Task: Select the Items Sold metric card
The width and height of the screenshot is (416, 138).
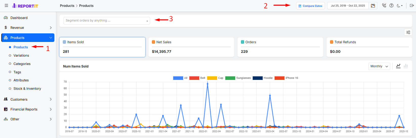Action: click(102, 47)
